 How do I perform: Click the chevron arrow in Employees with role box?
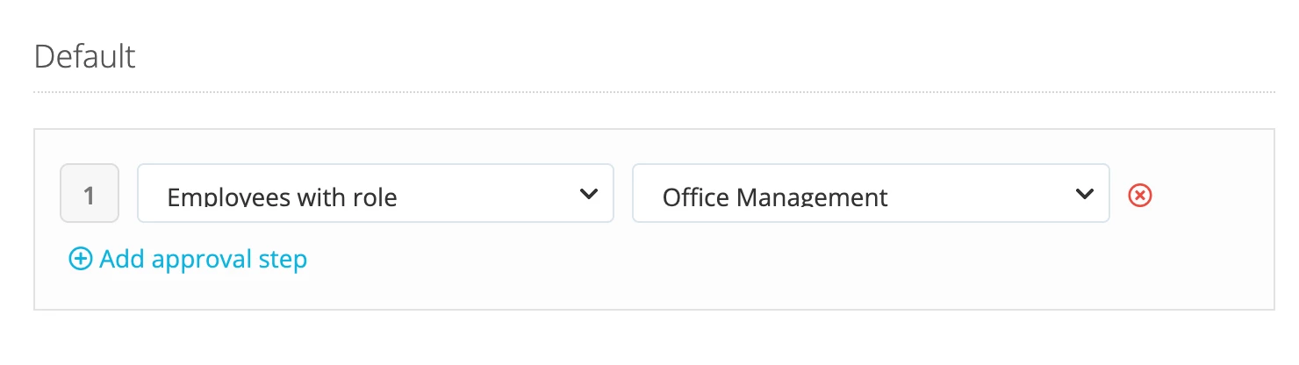coord(589,193)
